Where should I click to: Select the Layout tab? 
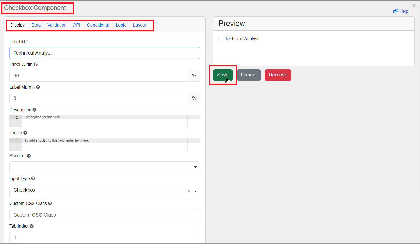[140, 25]
